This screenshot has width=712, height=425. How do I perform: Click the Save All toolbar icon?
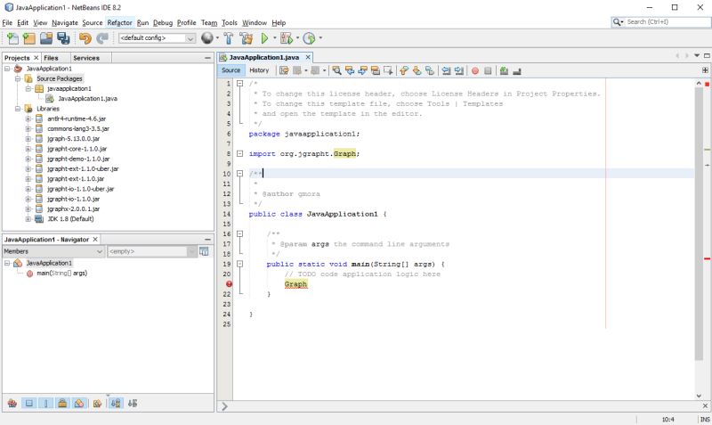(x=63, y=38)
